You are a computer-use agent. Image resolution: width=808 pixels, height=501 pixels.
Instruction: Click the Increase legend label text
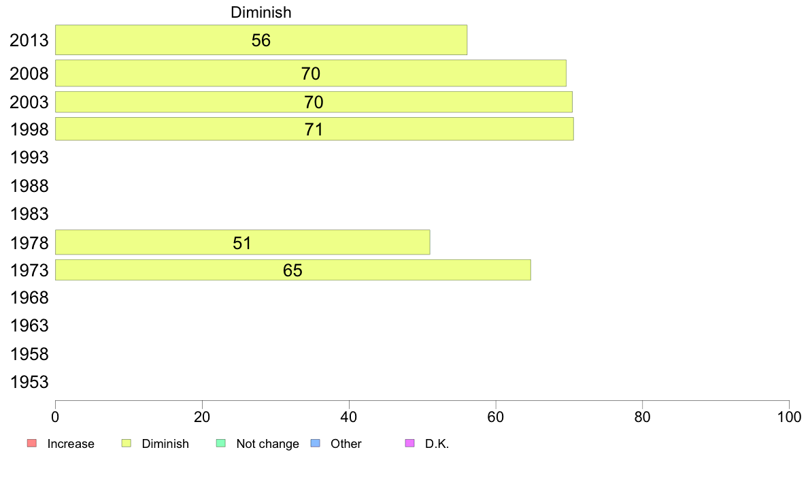click(71, 444)
